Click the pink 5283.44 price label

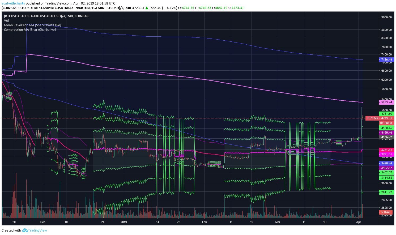click(386, 102)
